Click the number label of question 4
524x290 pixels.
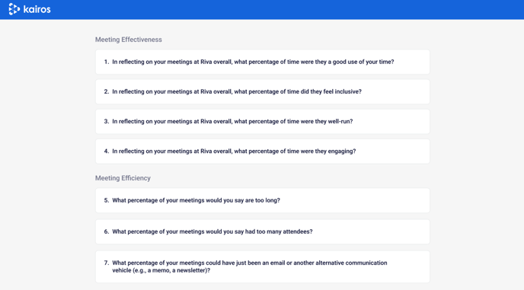point(107,151)
